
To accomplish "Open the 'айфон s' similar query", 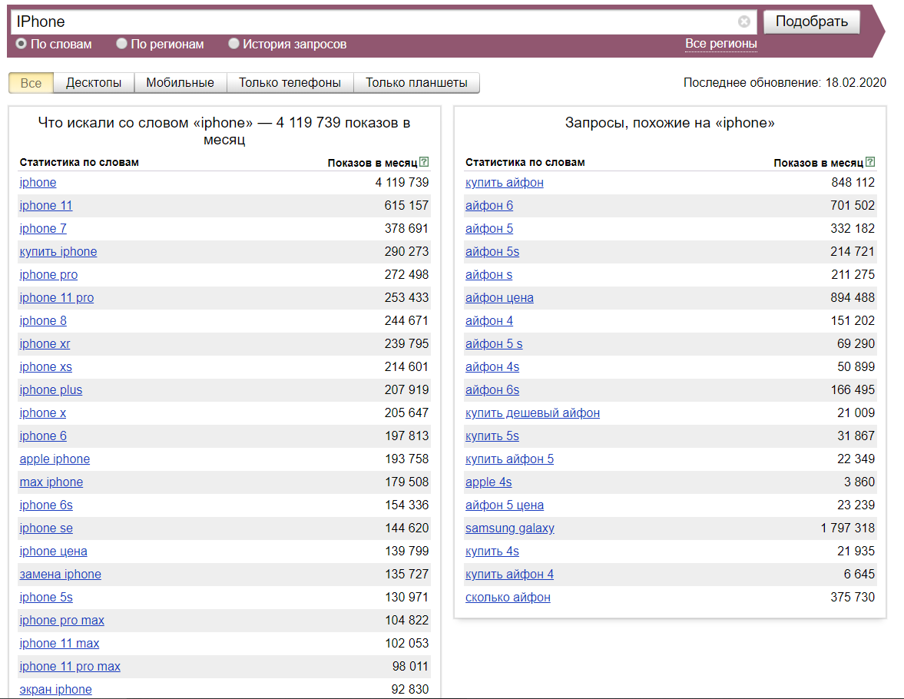I will point(489,274).
